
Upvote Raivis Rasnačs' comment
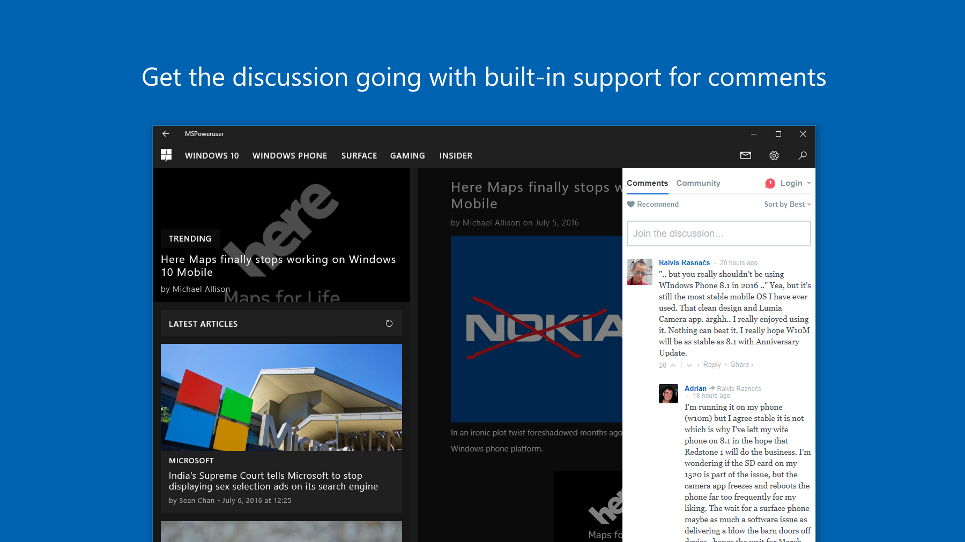pos(673,365)
